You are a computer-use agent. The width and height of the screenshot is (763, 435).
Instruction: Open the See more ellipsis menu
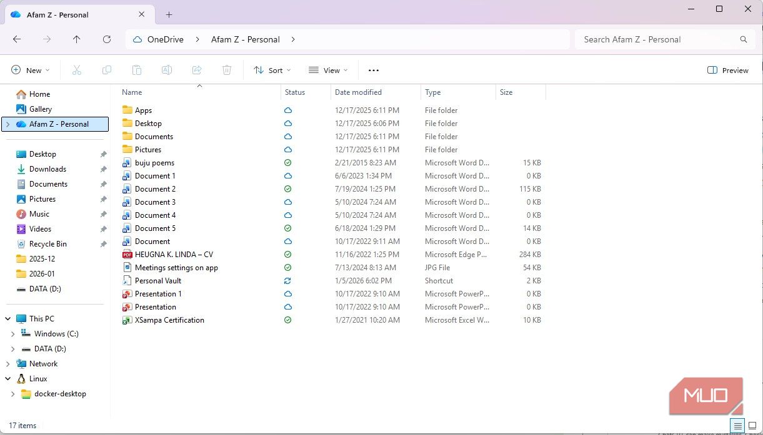(x=374, y=71)
